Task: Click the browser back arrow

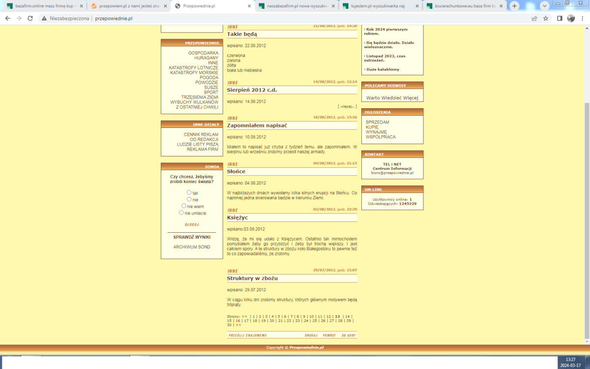Action: pyautogui.click(x=7, y=18)
